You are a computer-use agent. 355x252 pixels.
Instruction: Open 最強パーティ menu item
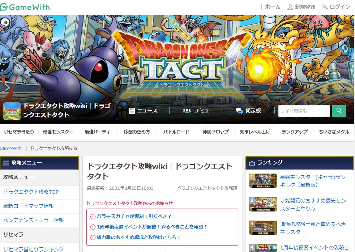pyautogui.click(x=97, y=132)
